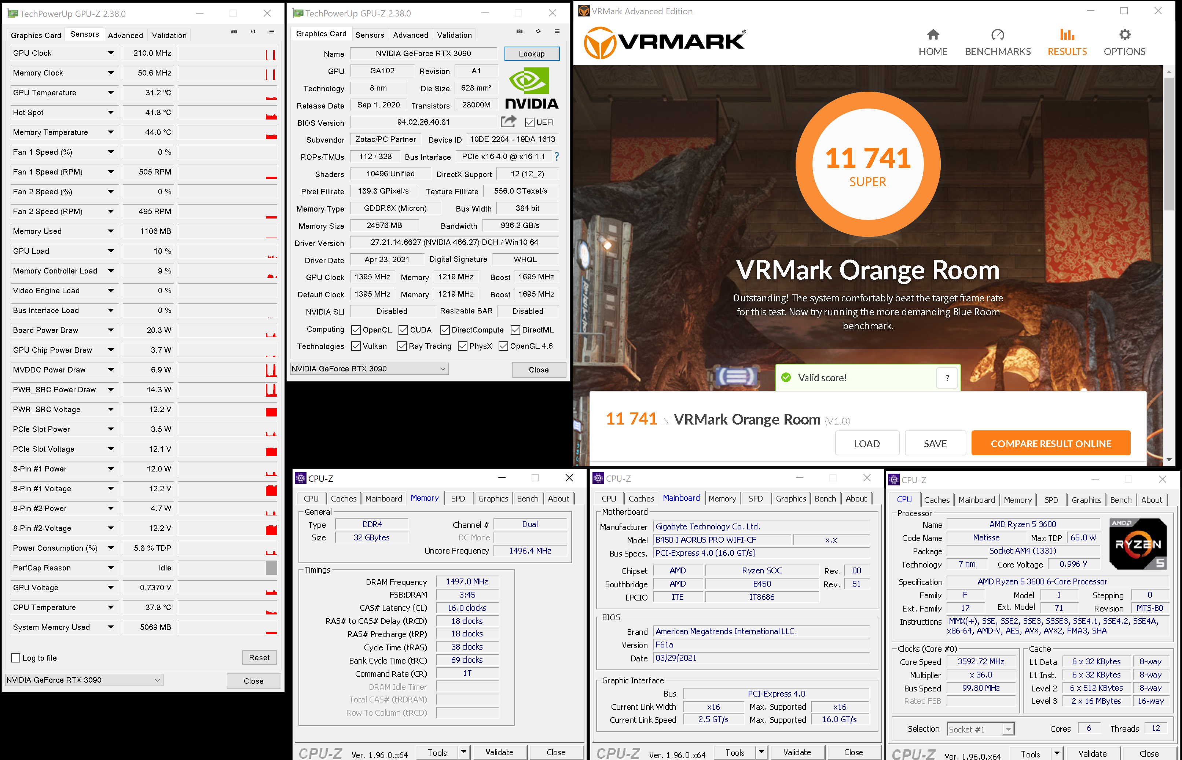The height and width of the screenshot is (760, 1182).
Task: Toggle the OpenGL 4.6 checkbox
Action: tap(503, 346)
